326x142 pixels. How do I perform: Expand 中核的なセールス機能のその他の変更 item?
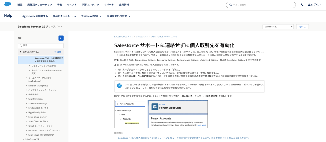[x=29, y=70]
